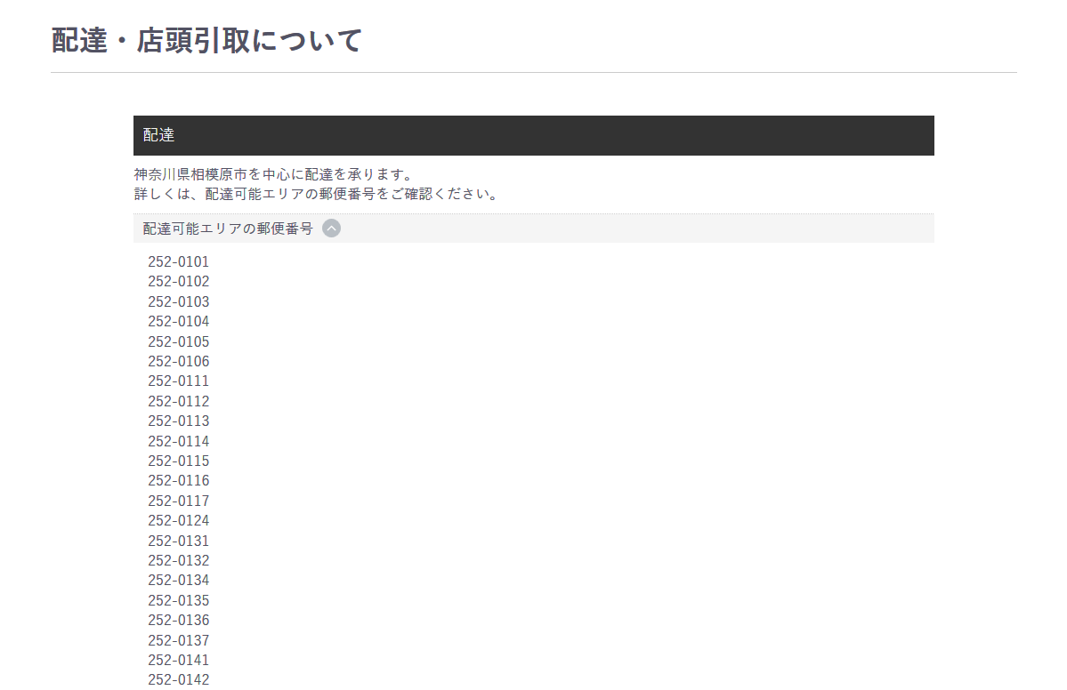Click the sentence 神奈川県相模原市を中心に配達を承ります。
This screenshot has height=690, width=1067.
click(x=273, y=174)
